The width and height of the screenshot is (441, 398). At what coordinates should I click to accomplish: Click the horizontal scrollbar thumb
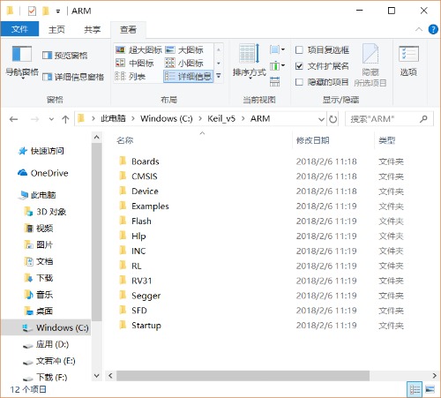[x=243, y=376]
